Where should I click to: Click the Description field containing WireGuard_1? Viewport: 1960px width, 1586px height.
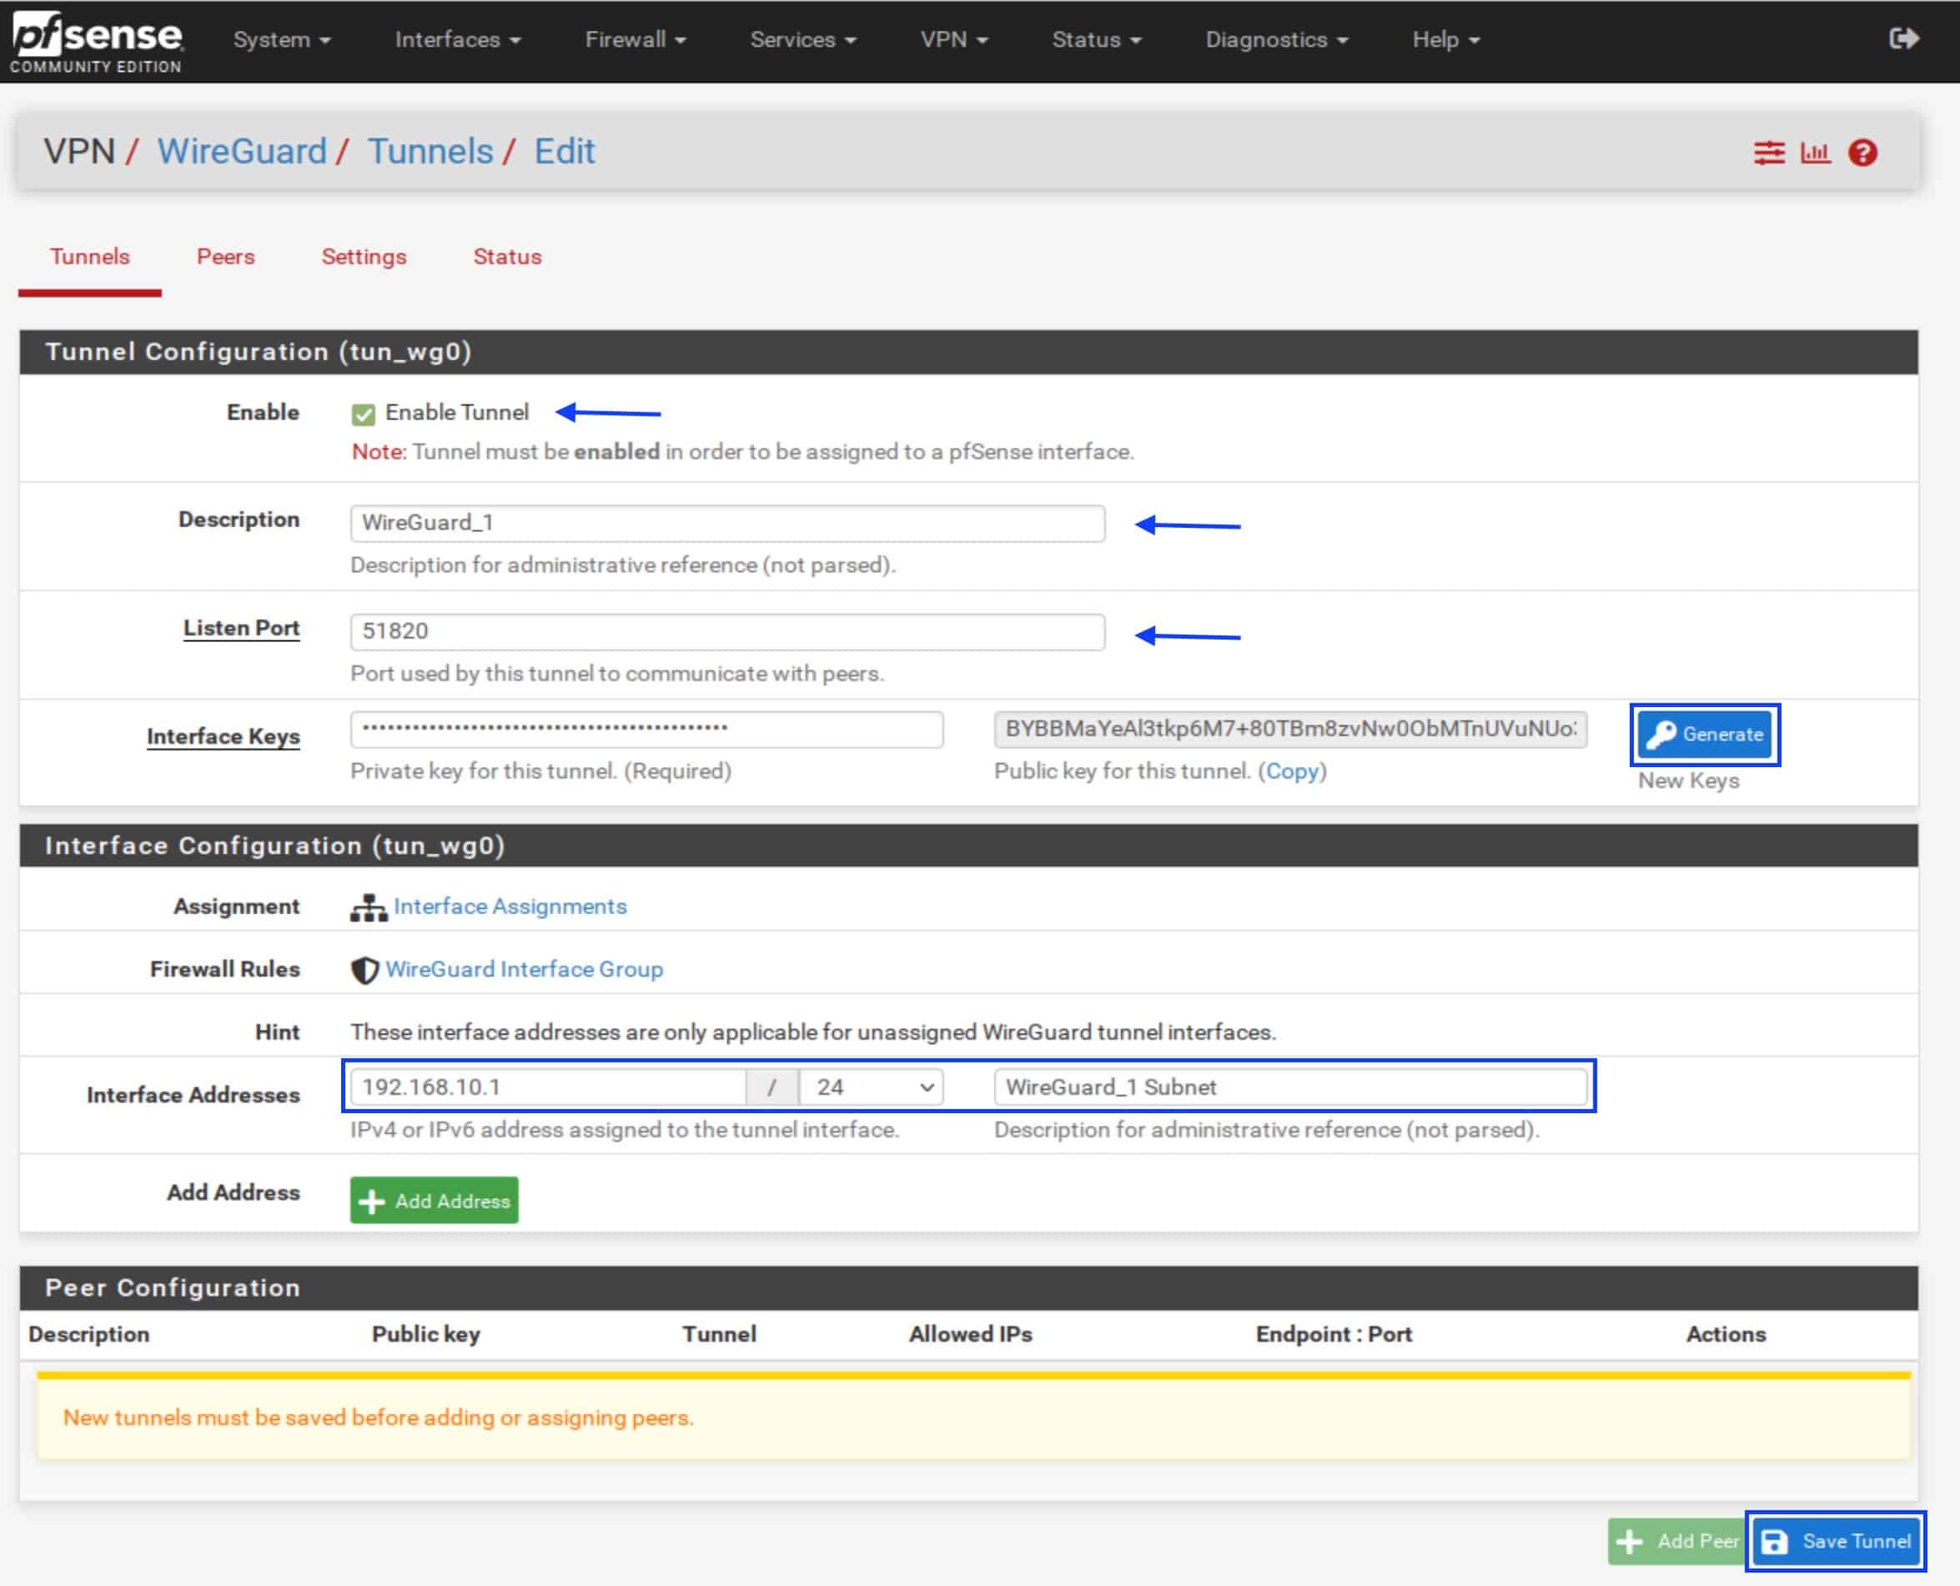click(727, 524)
